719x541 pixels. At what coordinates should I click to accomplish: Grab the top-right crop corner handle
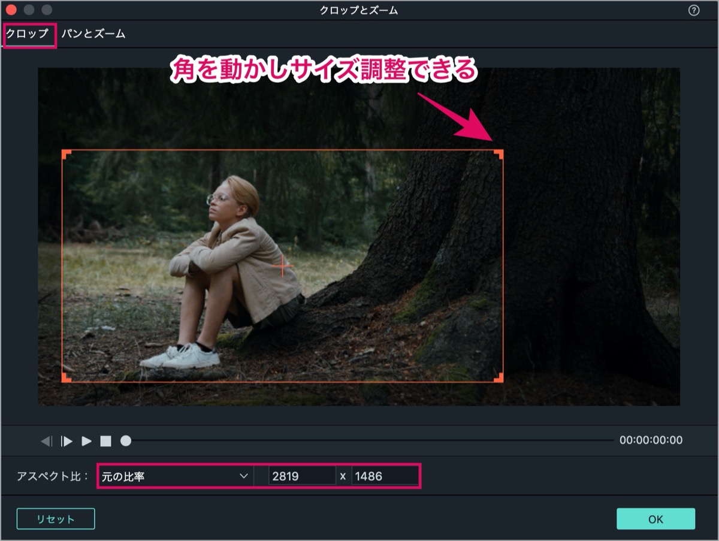pos(499,154)
